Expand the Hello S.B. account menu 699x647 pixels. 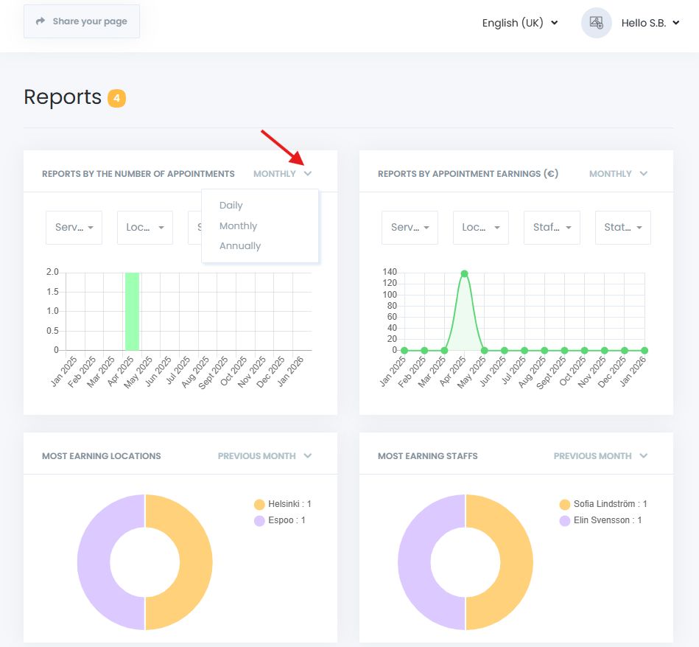[x=650, y=23]
